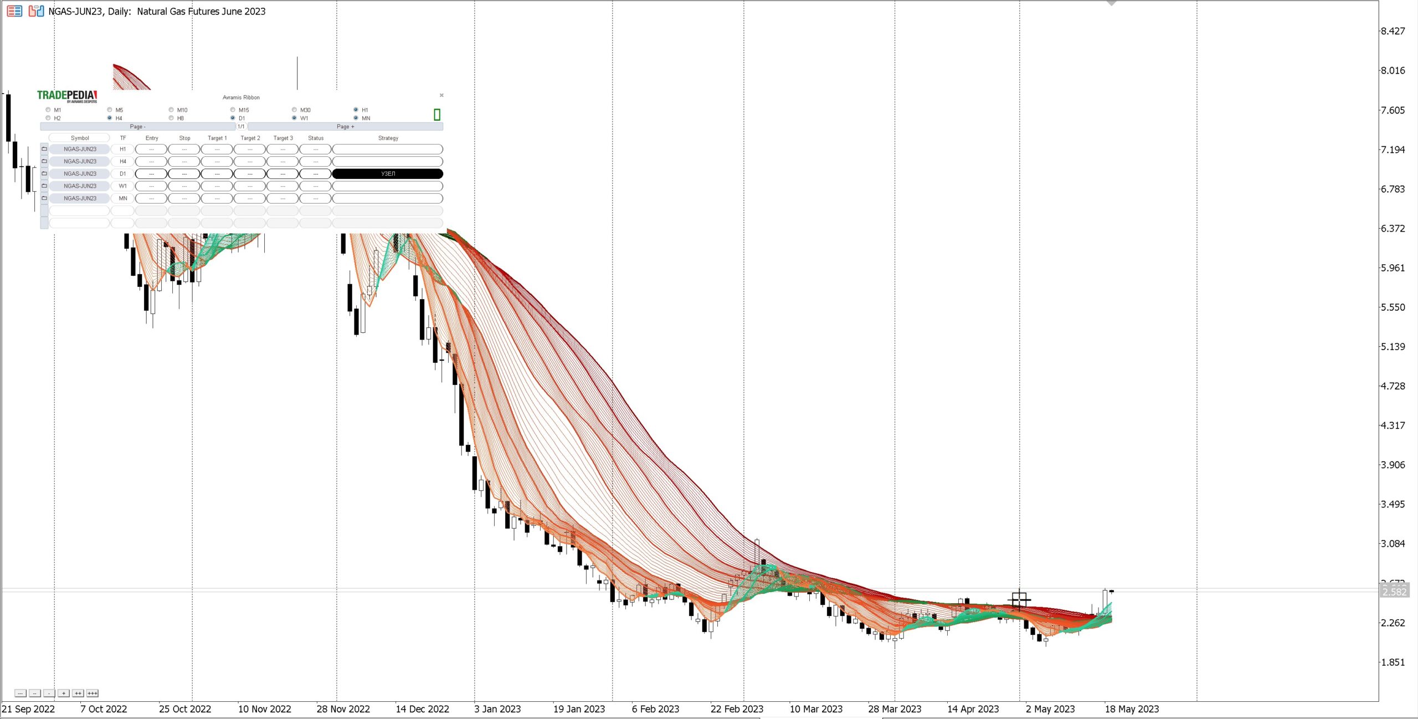1418x719 pixels.
Task: Disable the W1 timeframe radio button
Action: pos(294,118)
